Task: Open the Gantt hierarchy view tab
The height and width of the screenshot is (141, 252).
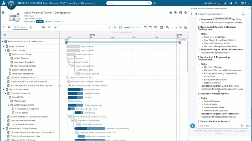Action: point(31,27)
